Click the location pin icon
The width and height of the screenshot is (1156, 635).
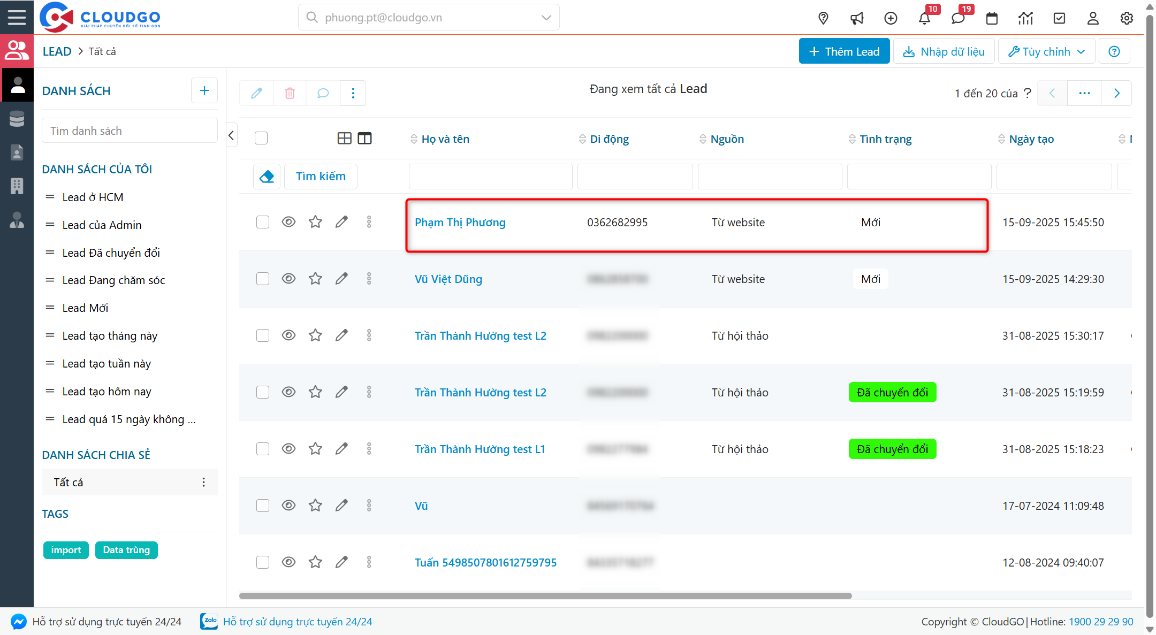823,18
